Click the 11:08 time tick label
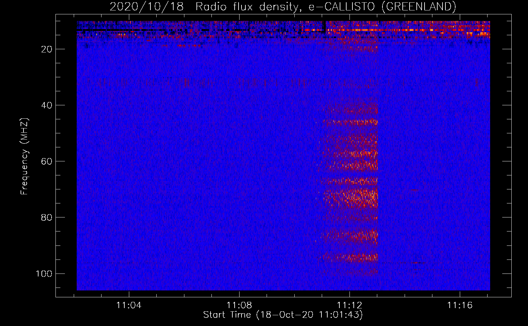This screenshot has height=326, width=528. (239, 305)
